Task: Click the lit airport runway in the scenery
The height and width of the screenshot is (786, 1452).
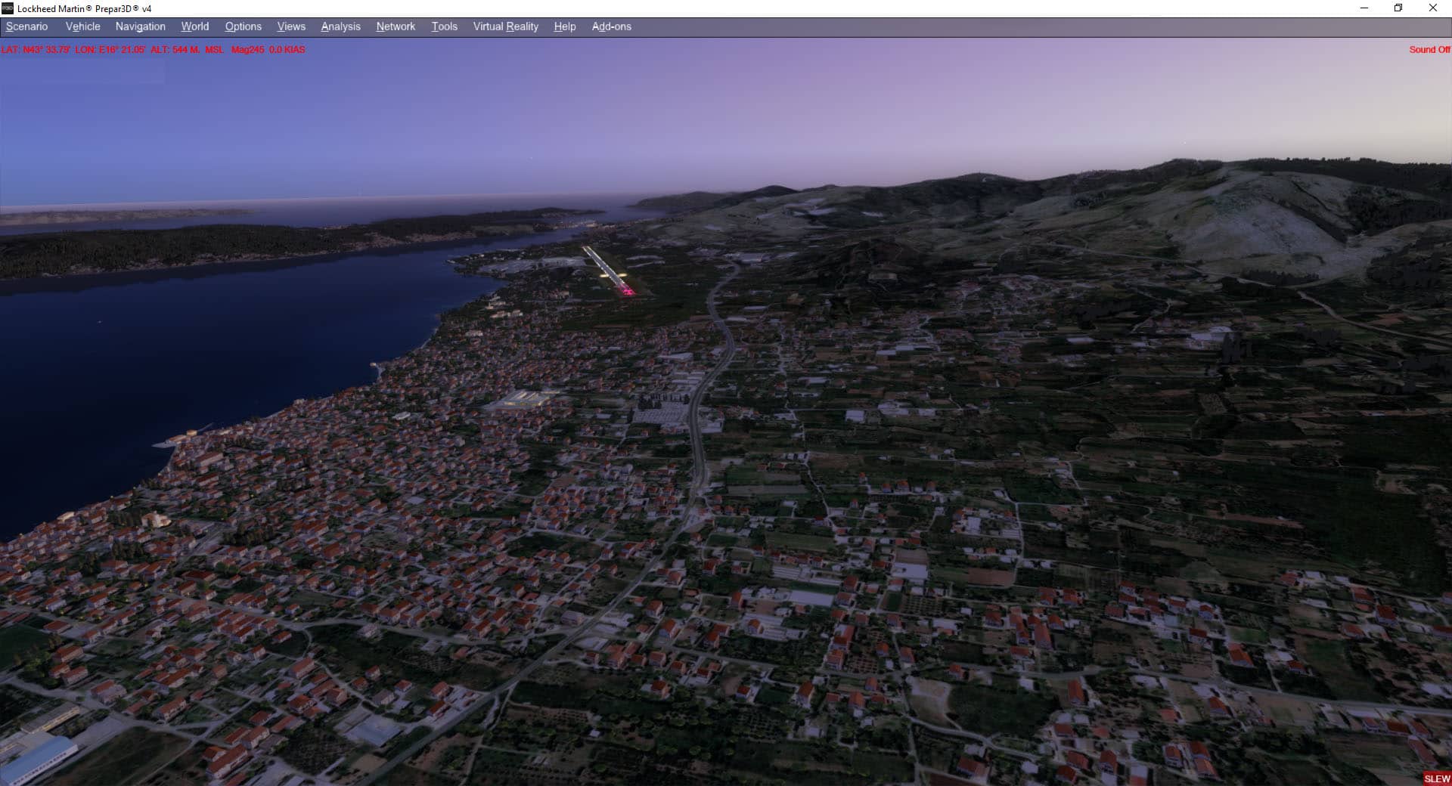Action: [x=607, y=268]
